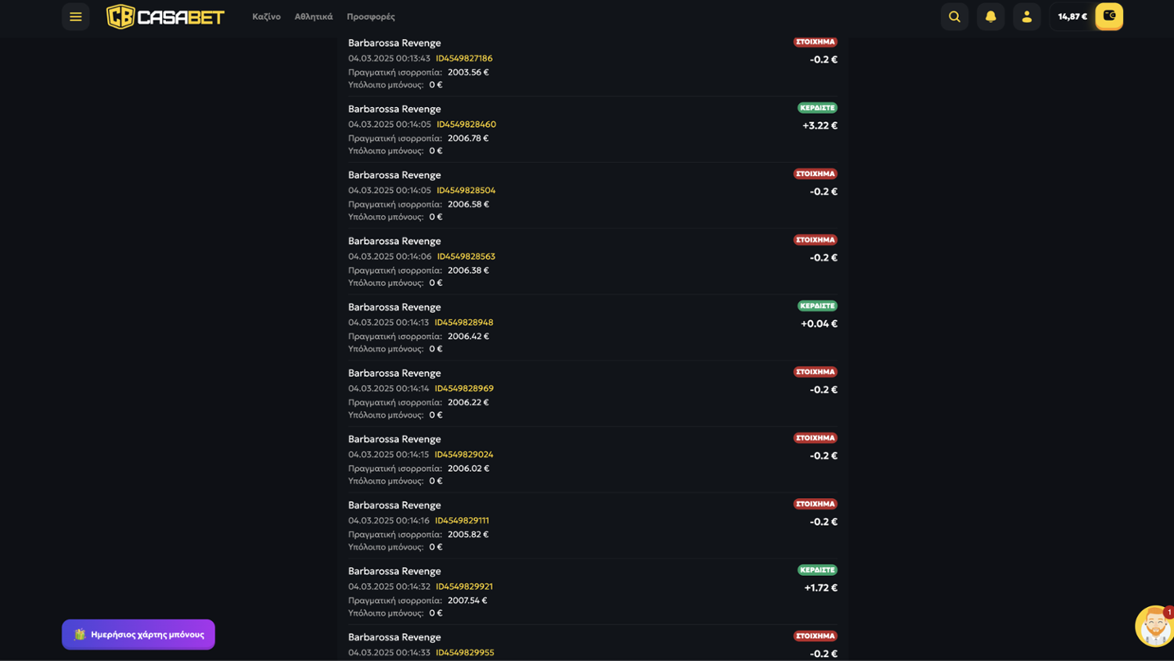Open the user profile icon
The height and width of the screenshot is (661, 1174).
[x=1026, y=16]
